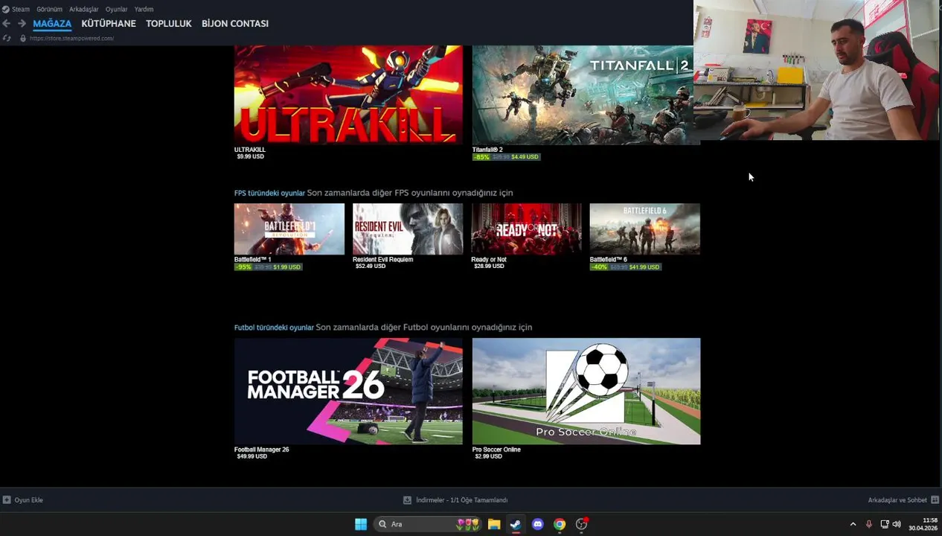The width and height of the screenshot is (942, 536).
Task: Switch to the MAĞAZA tab
Action: [x=52, y=24]
